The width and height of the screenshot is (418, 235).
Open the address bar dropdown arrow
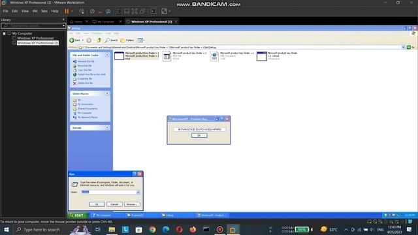coord(403,48)
